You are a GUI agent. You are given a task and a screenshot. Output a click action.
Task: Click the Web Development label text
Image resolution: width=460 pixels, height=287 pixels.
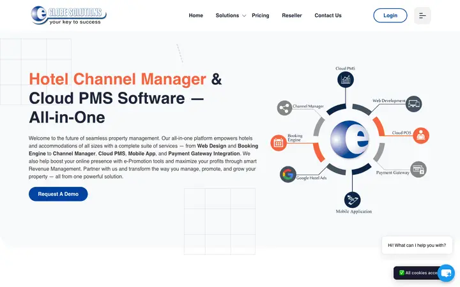[x=388, y=101]
